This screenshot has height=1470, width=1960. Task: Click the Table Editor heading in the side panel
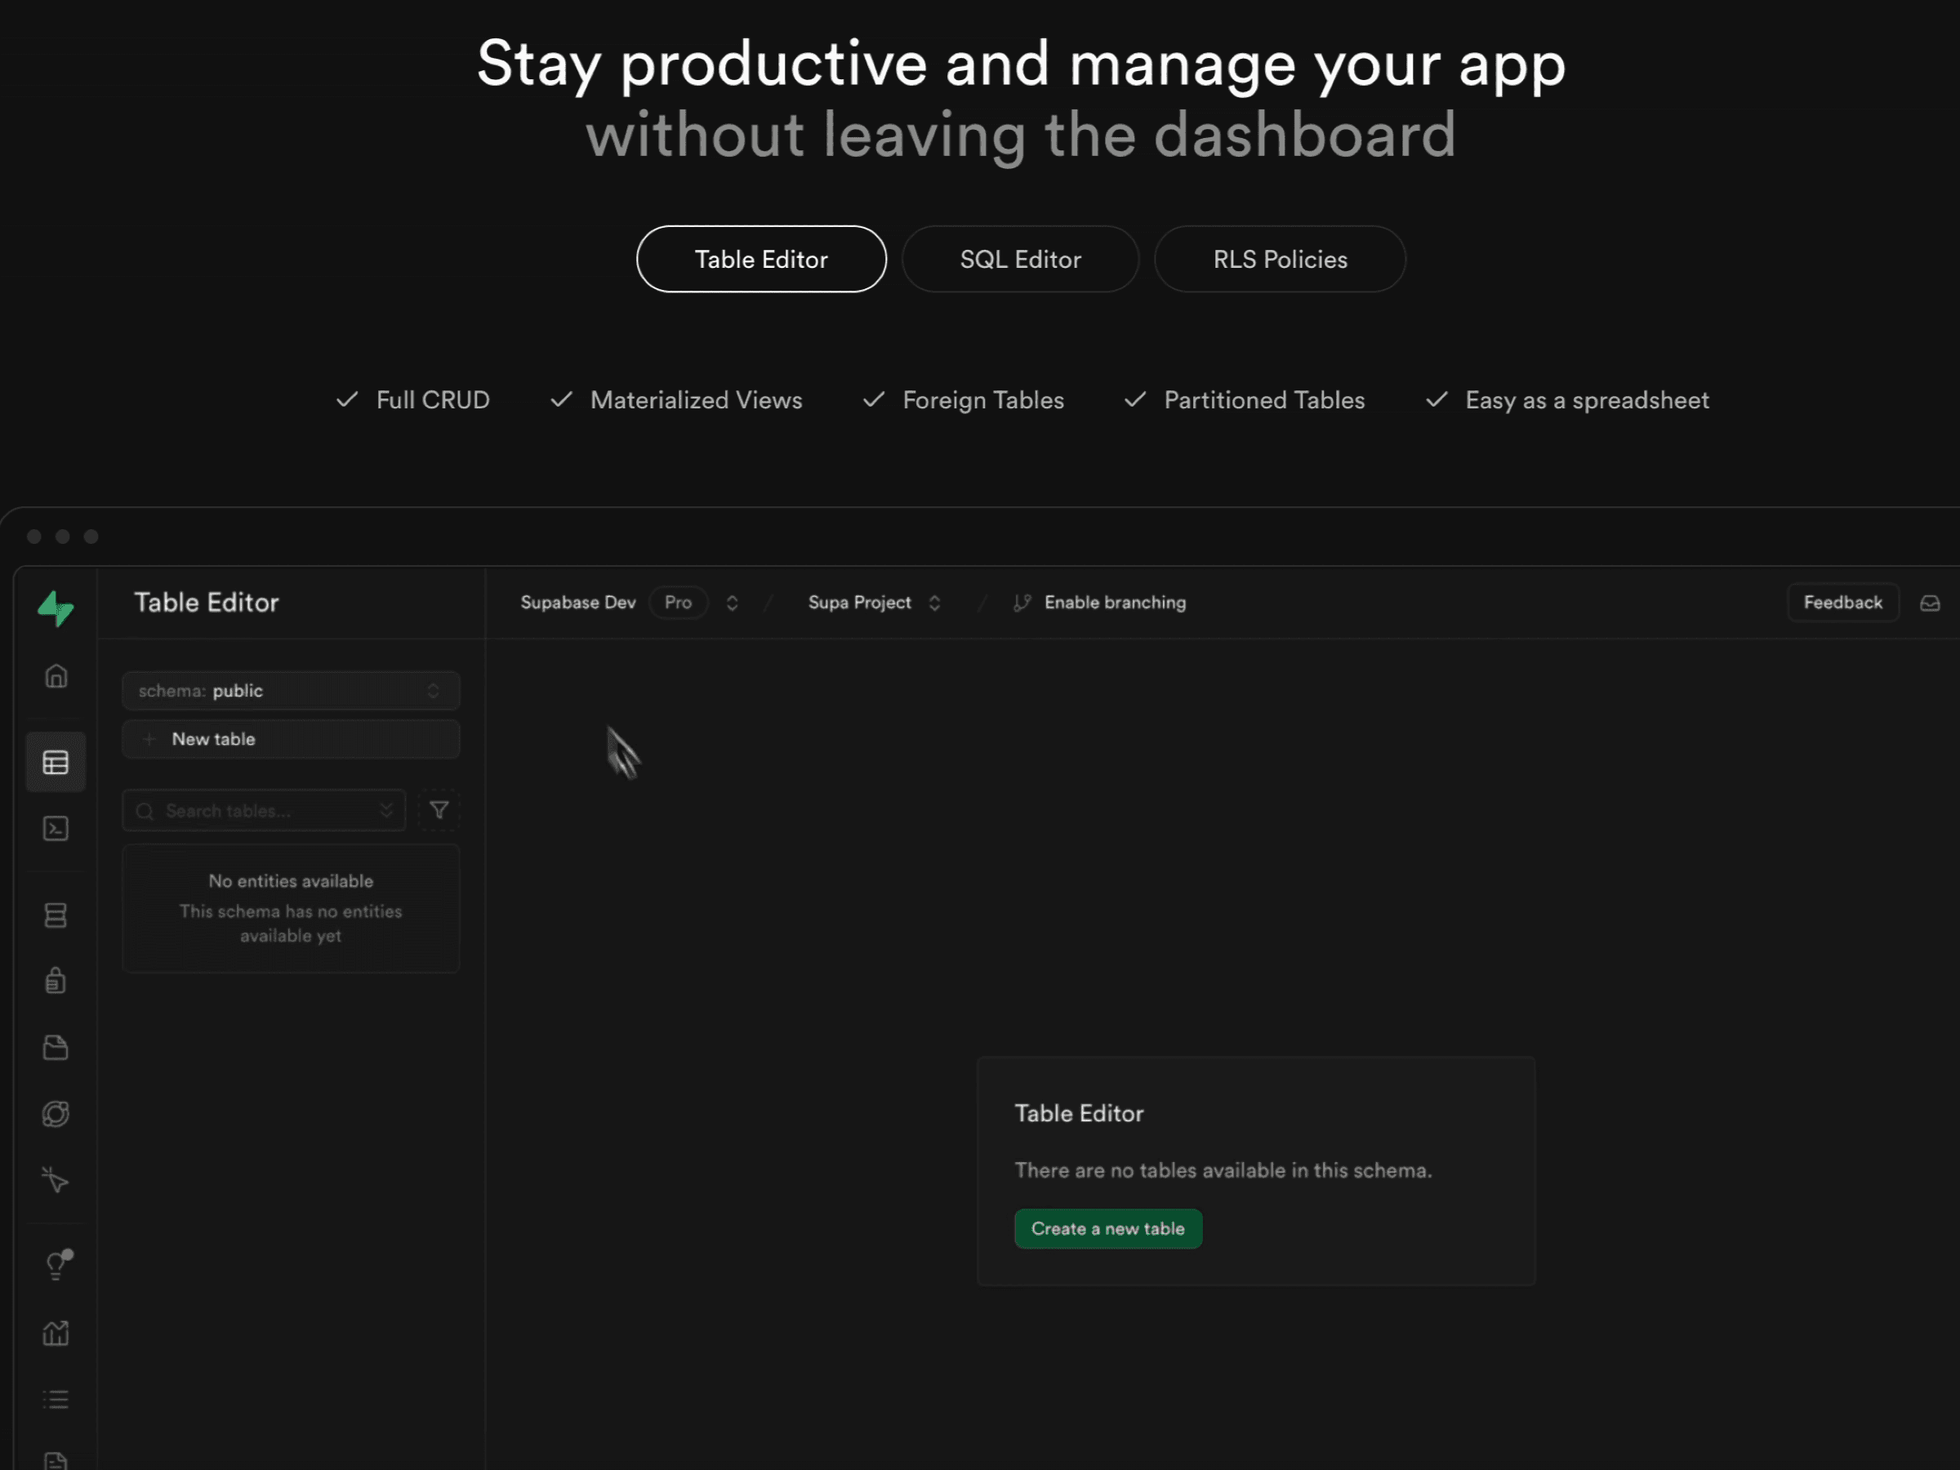tap(207, 603)
